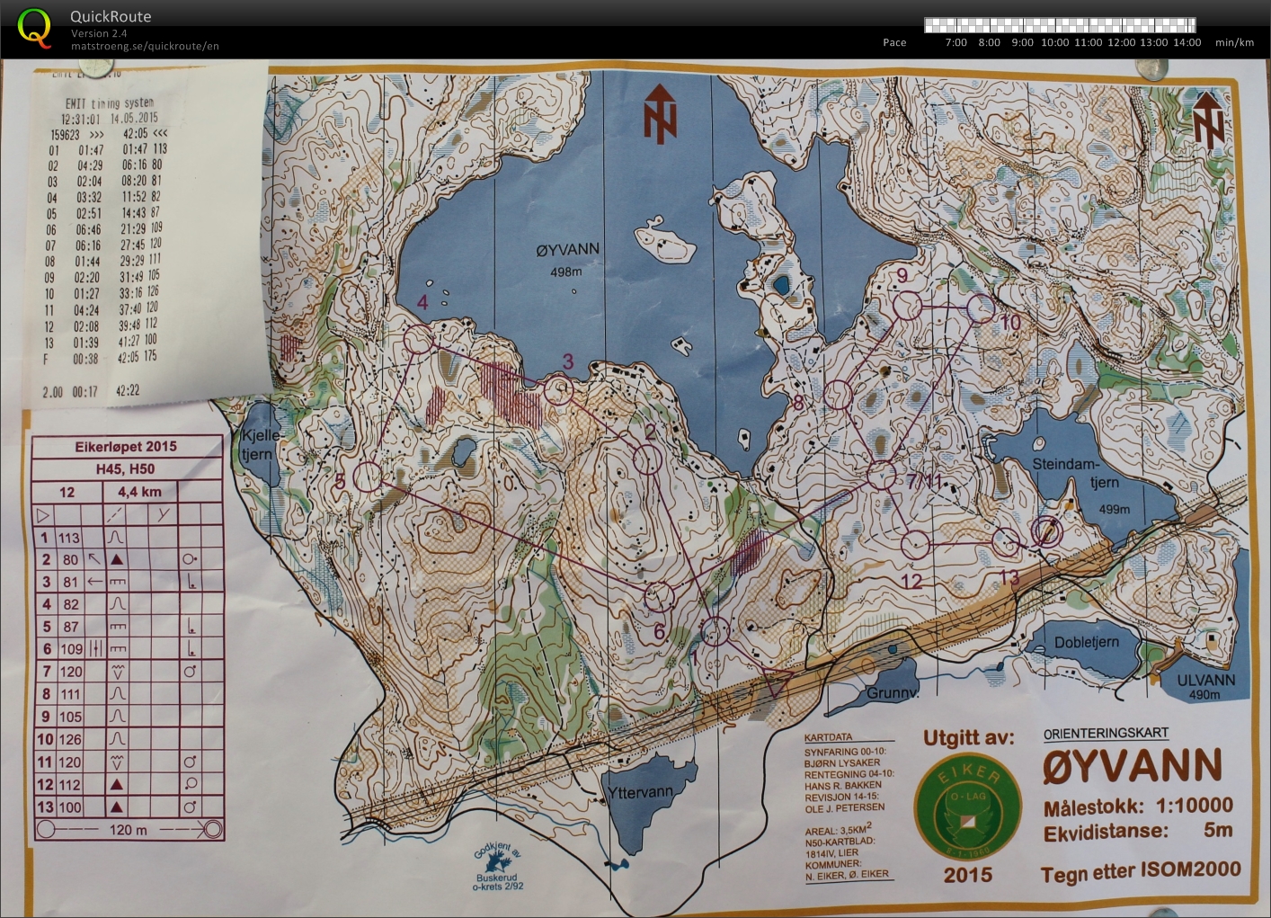Click the KARTDATA heading
This screenshot has width=1271, height=918.
(x=828, y=737)
